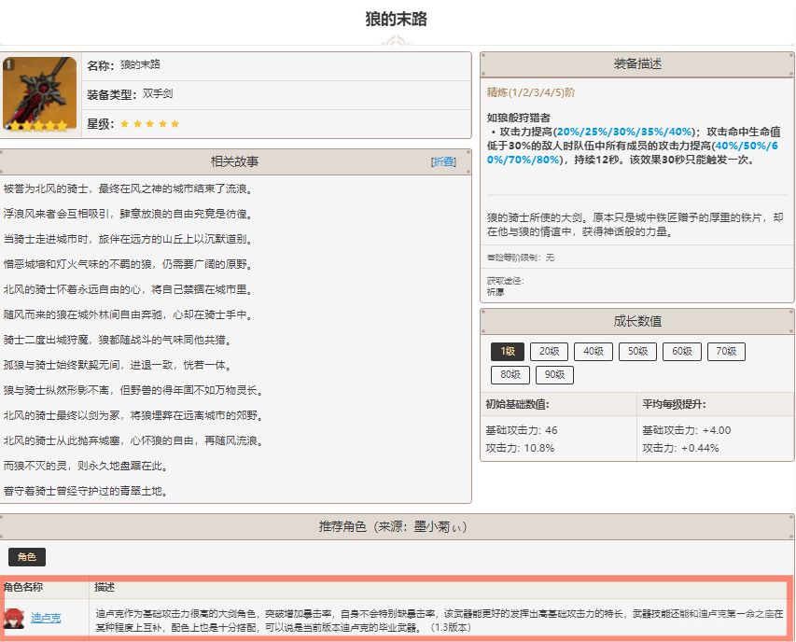Click the story line 而狼不灭的灵
The width and height of the screenshot is (796, 642).
click(x=85, y=466)
